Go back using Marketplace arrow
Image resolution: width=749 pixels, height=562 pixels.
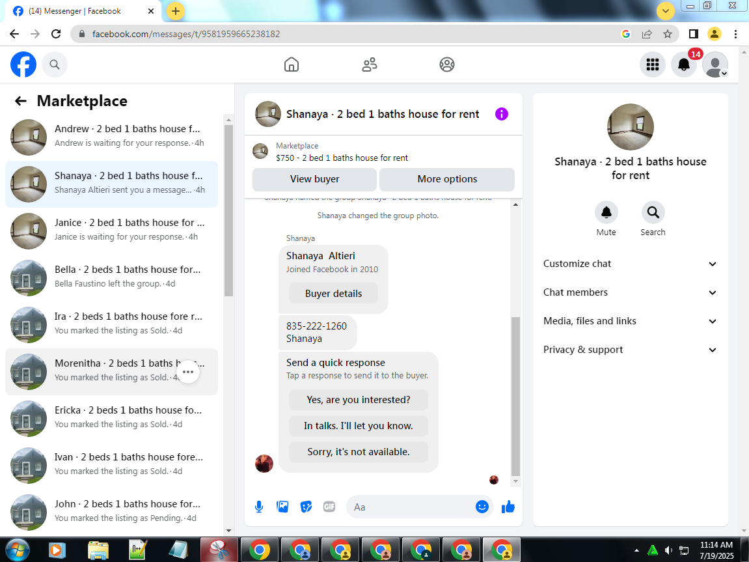(x=21, y=101)
